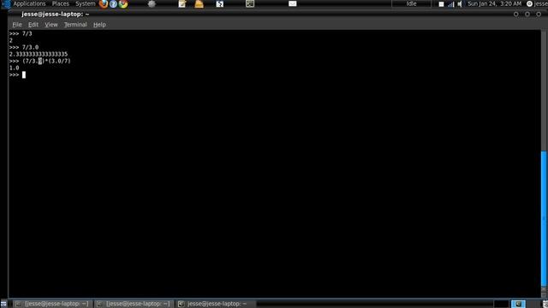Select the third active jesse@jesse-laptop taskbar entry
The height and width of the screenshot is (308, 548).
(216, 304)
